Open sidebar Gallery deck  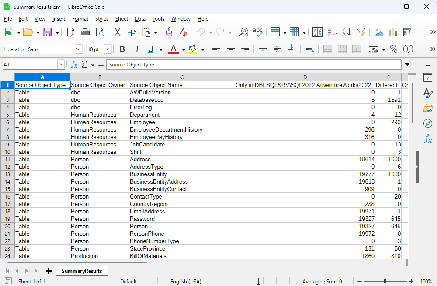click(427, 108)
